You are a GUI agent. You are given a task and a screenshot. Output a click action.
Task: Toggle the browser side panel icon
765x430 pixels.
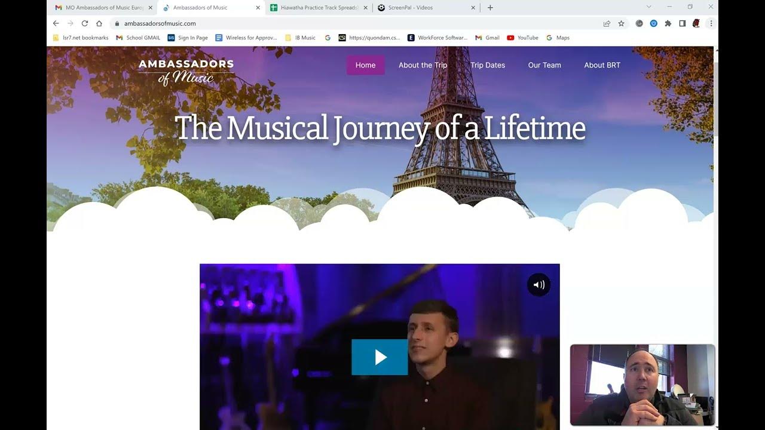point(682,23)
